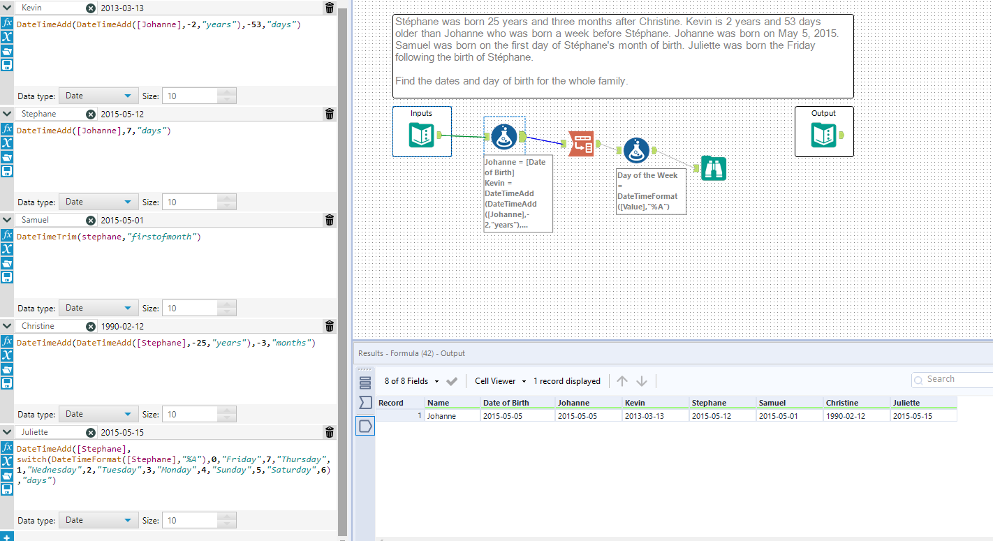The height and width of the screenshot is (541, 993).
Task: Delete the Juliette expression using the trash icon
Action: 329,433
